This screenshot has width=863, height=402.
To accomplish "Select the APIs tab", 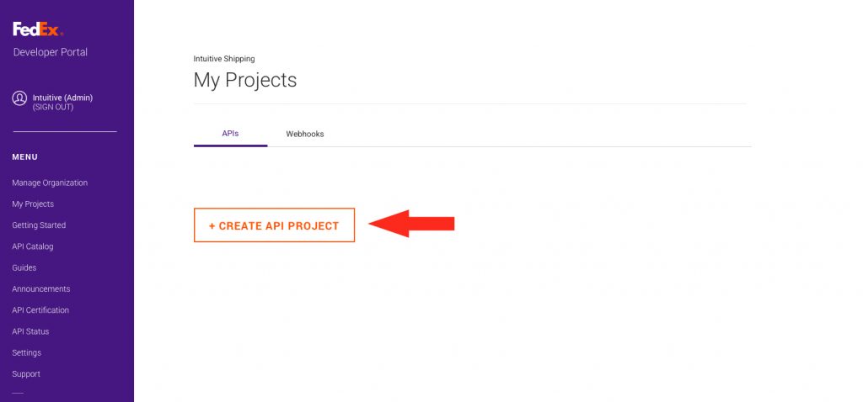I will point(230,134).
